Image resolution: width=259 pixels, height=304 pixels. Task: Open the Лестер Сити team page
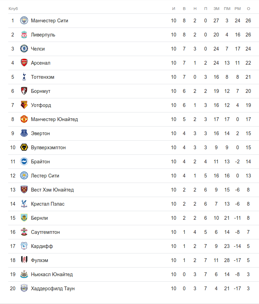(x=45, y=176)
